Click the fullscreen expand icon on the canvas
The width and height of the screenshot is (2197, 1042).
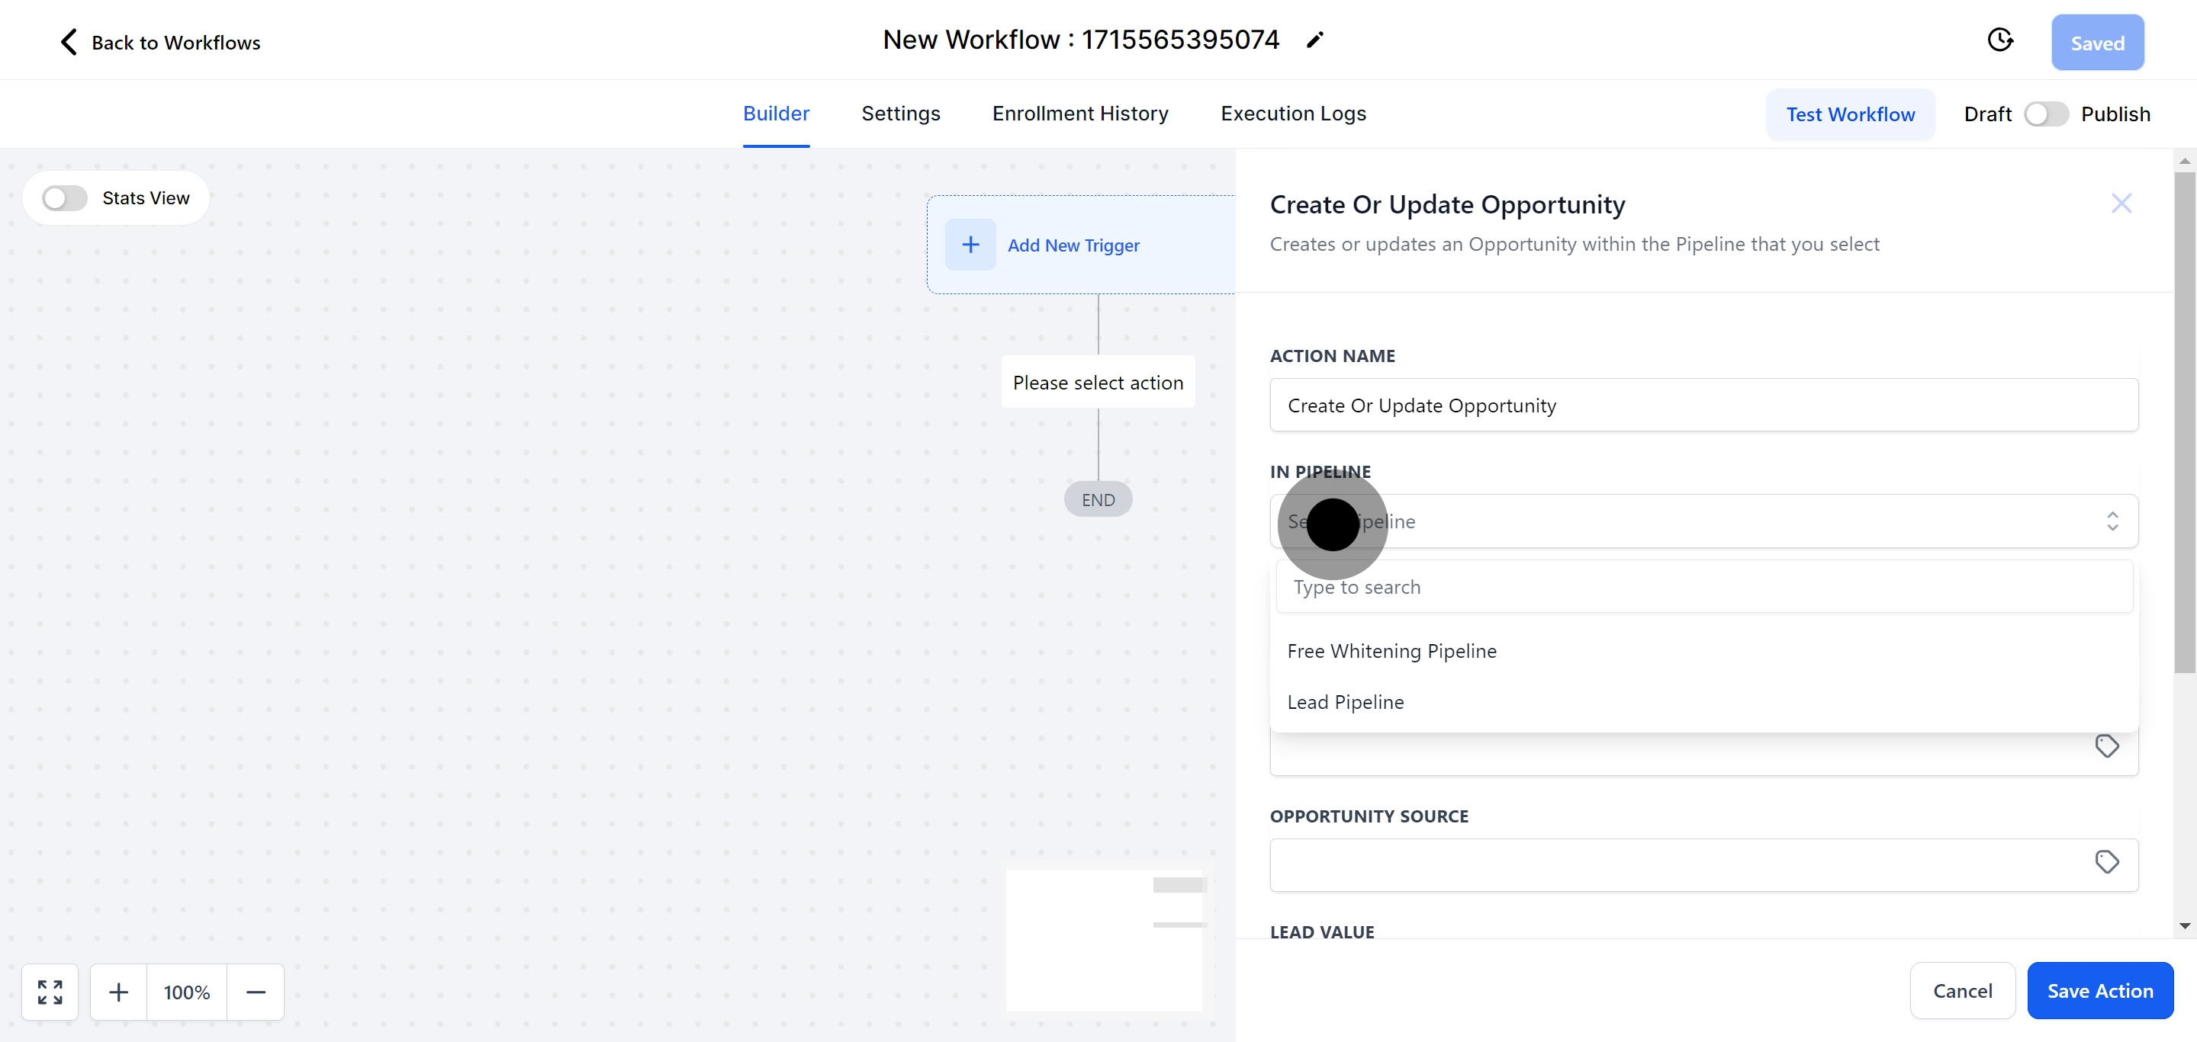[x=50, y=992]
